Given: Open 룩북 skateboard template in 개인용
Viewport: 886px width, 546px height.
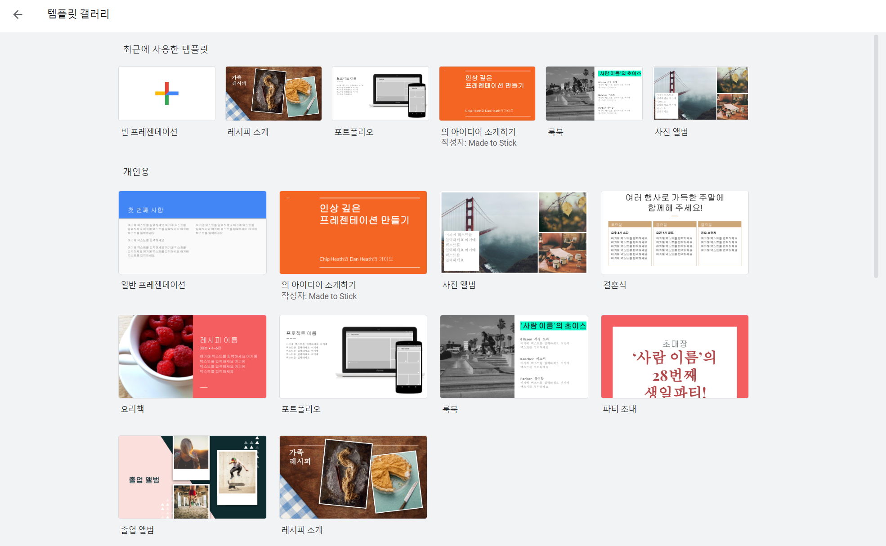Looking at the screenshot, I should click(x=514, y=357).
